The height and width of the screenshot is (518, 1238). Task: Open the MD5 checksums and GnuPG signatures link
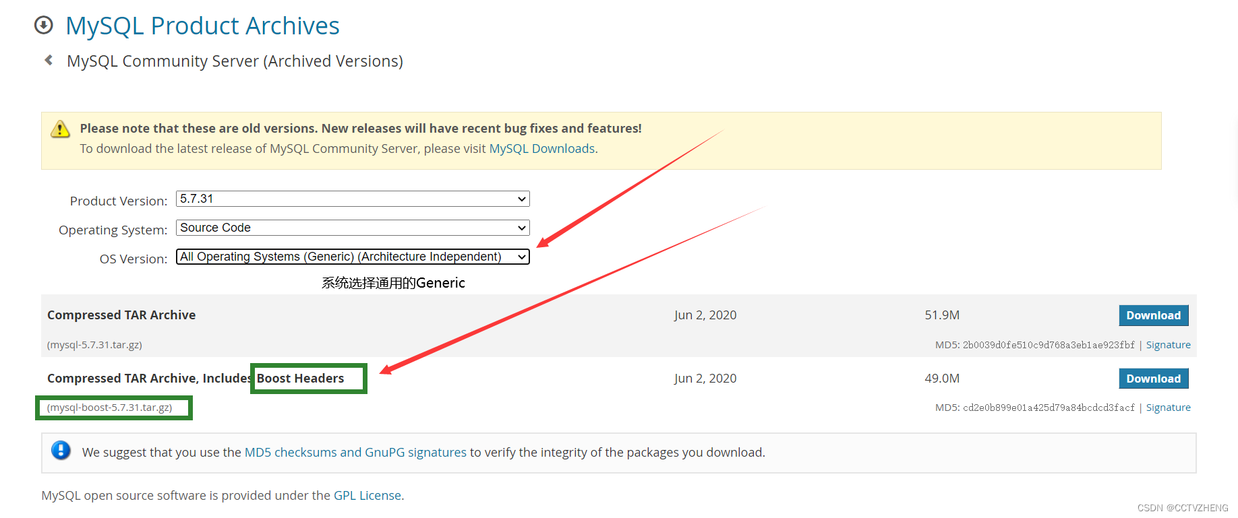pyautogui.click(x=355, y=452)
